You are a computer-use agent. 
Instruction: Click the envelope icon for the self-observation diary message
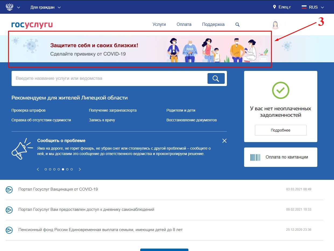(x=9, y=210)
